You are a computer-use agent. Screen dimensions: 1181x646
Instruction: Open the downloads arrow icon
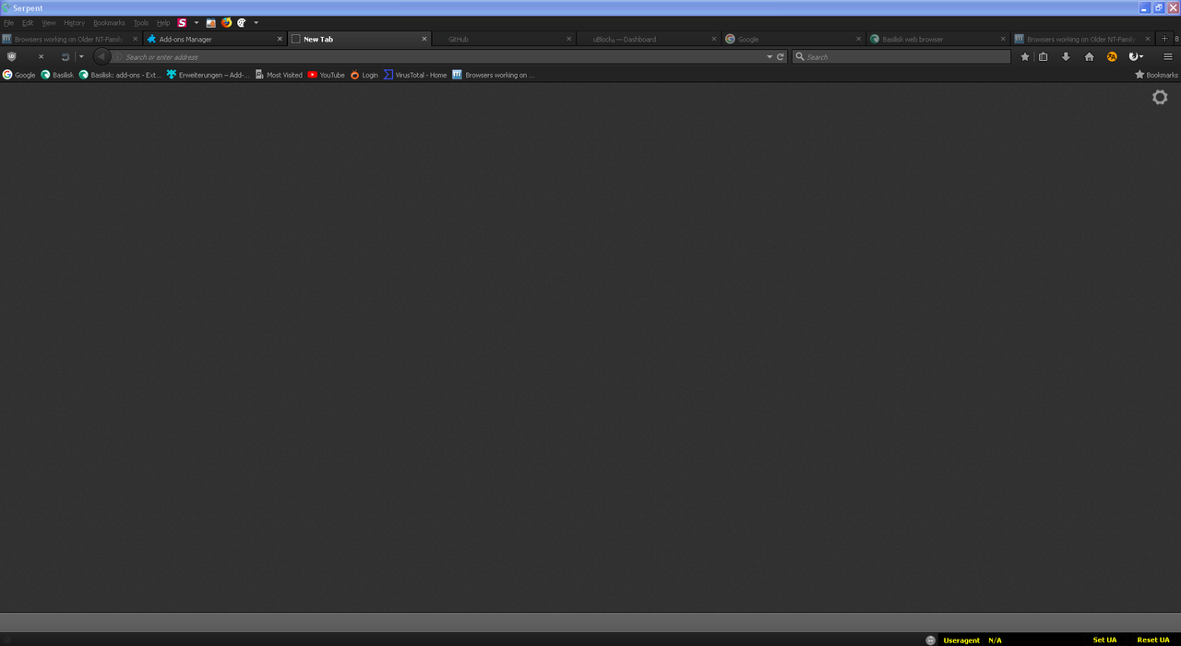coord(1066,56)
